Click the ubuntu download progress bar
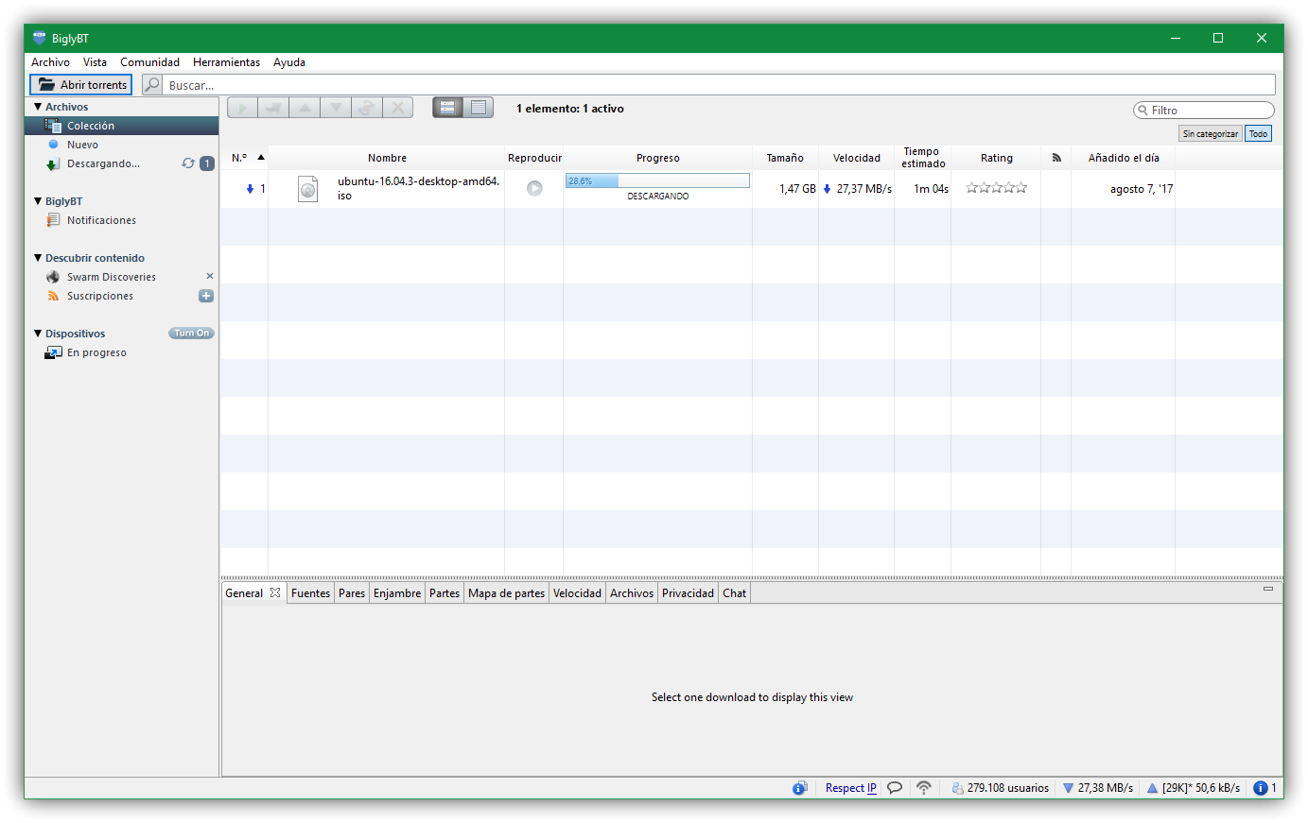1308x823 pixels. point(657,180)
